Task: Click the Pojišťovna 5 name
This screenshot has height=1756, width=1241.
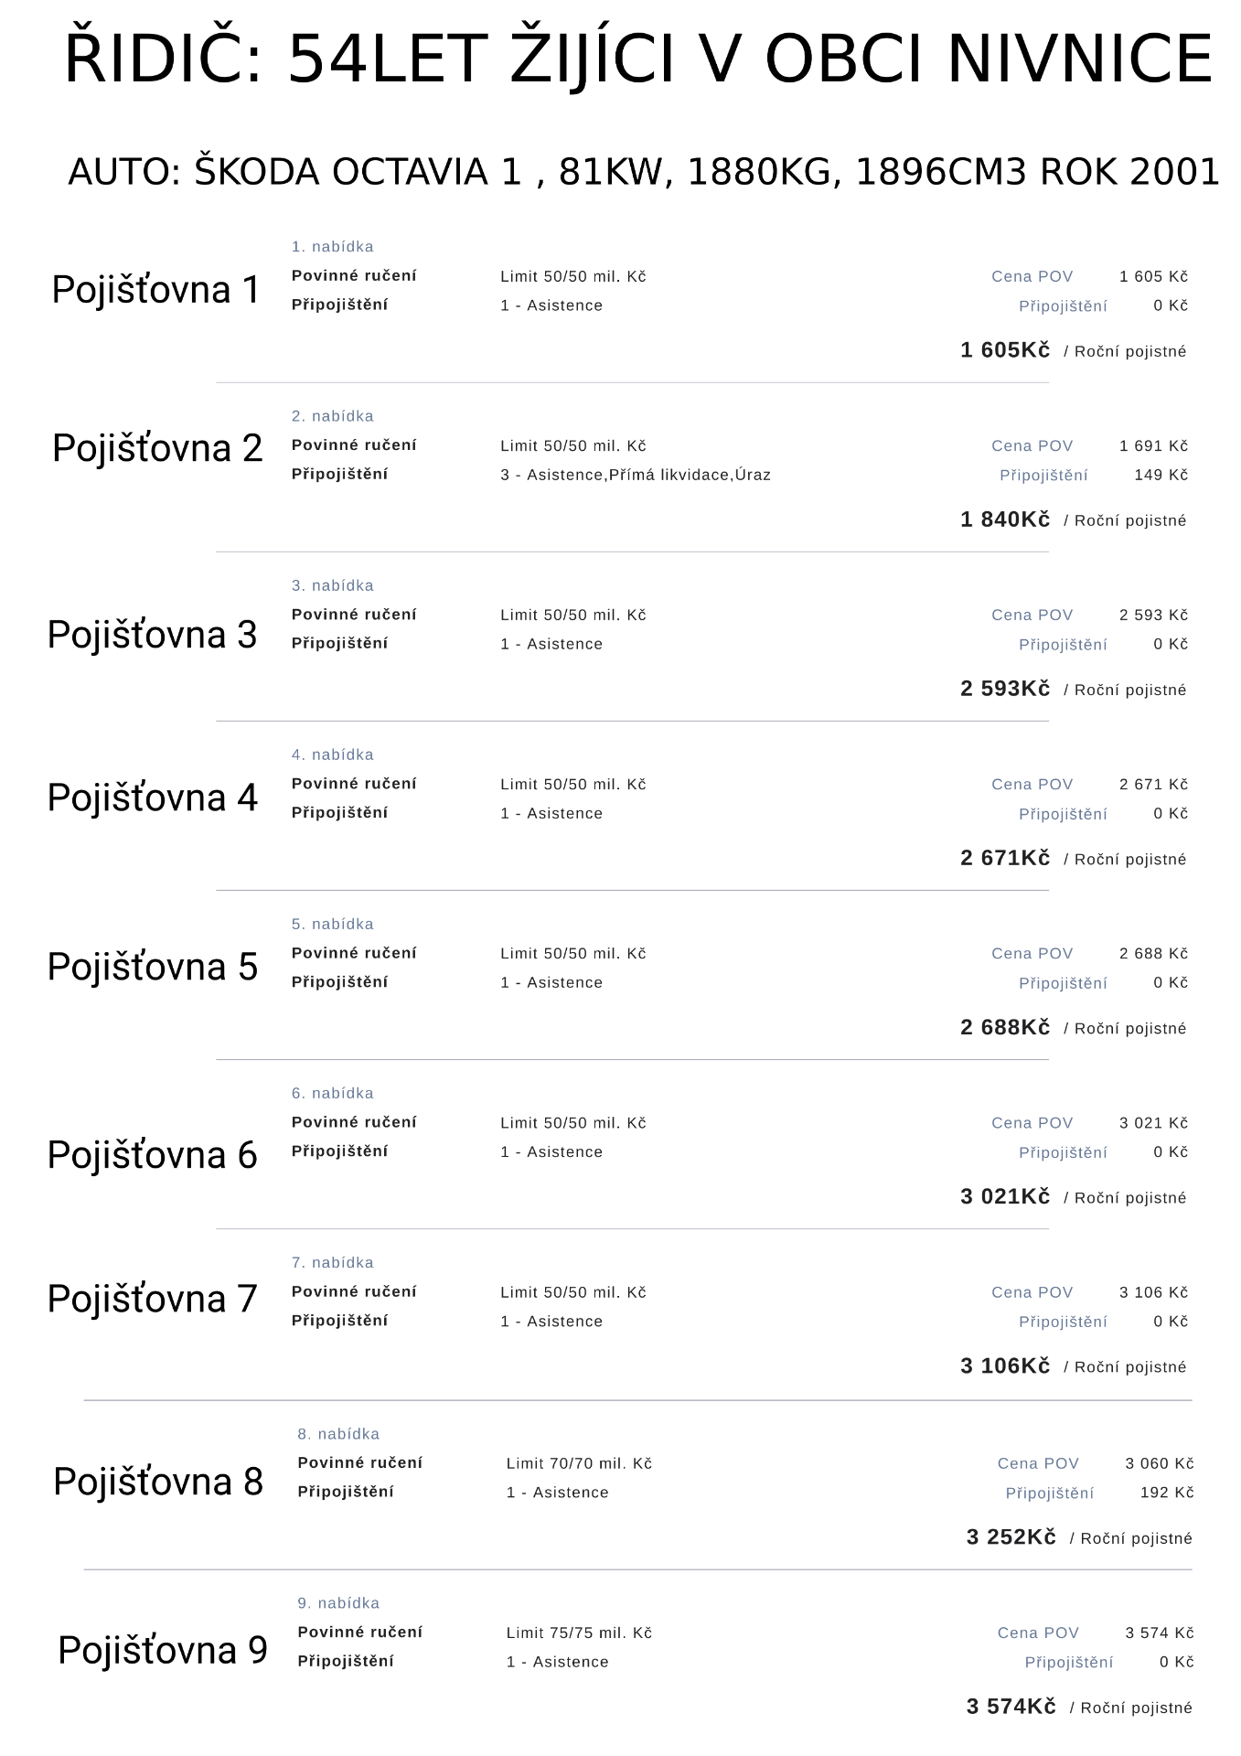Action: (x=153, y=967)
